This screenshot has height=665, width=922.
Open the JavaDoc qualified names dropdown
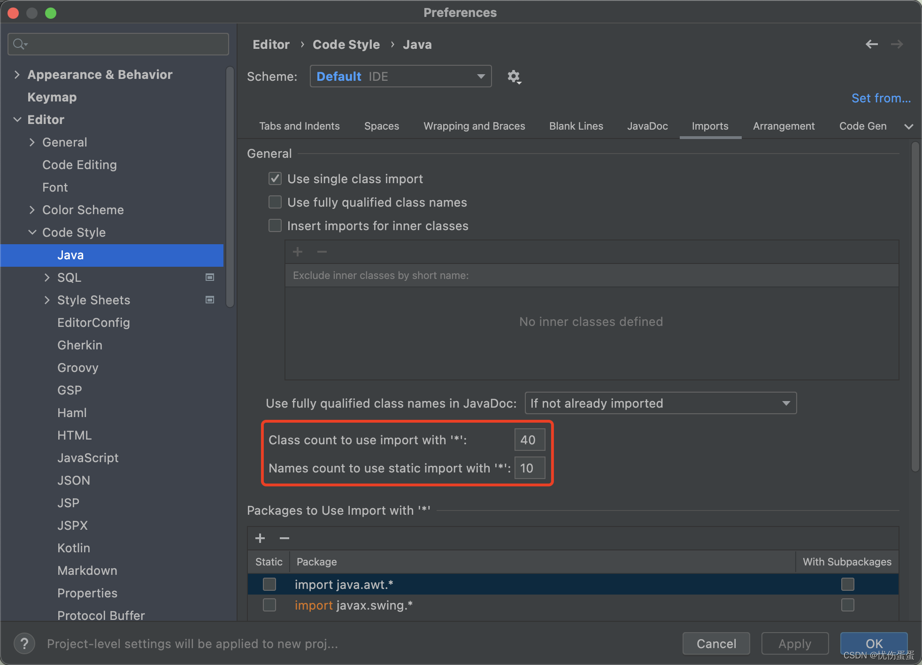(660, 403)
